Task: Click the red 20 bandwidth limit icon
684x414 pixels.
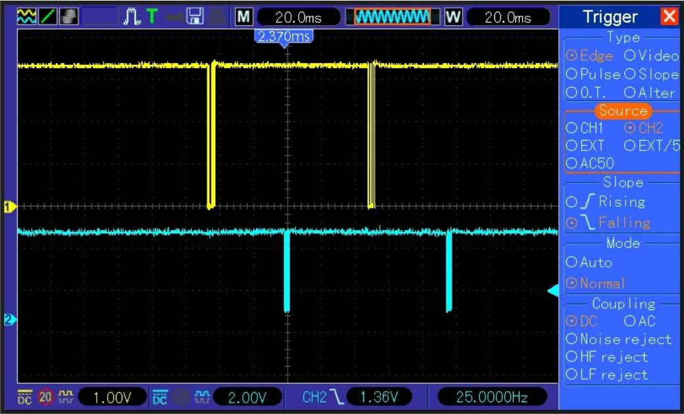Action: click(x=46, y=397)
